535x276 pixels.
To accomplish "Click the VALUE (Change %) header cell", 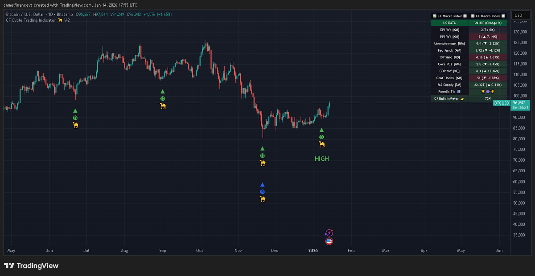I will [488, 23].
